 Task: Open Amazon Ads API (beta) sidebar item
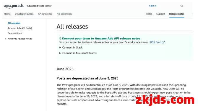click(x=20, y=28)
